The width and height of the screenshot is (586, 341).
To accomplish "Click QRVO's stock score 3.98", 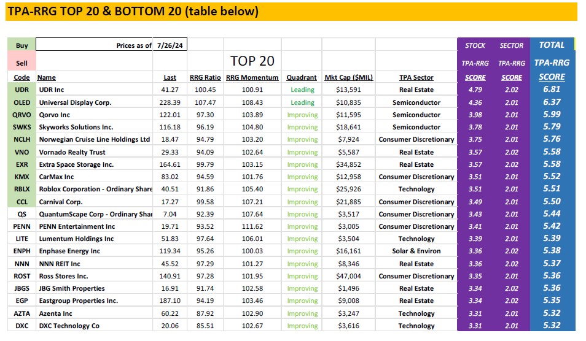I will (x=475, y=115).
